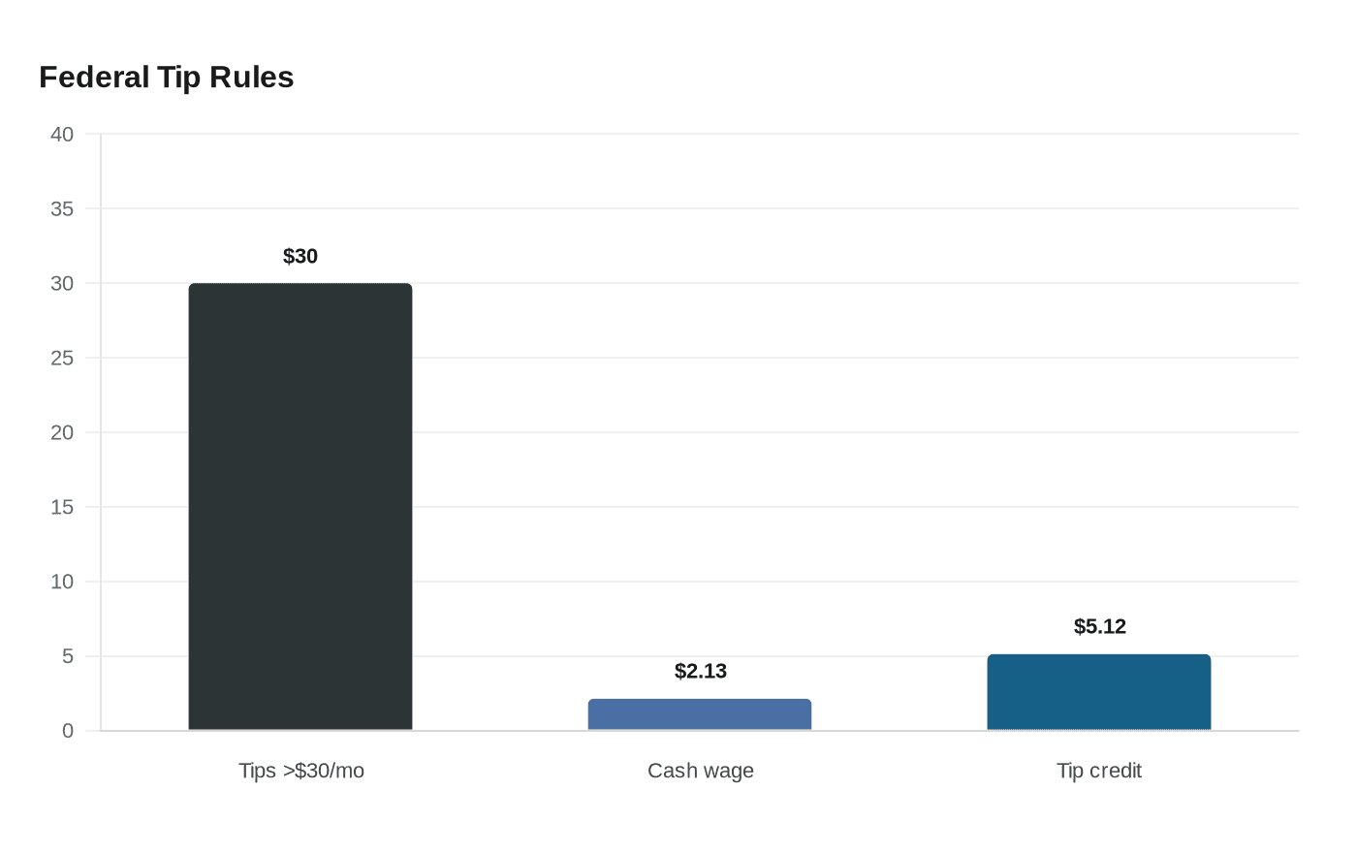Click the Cash wage axis label
This screenshot has height=853, width=1357.
click(x=701, y=771)
